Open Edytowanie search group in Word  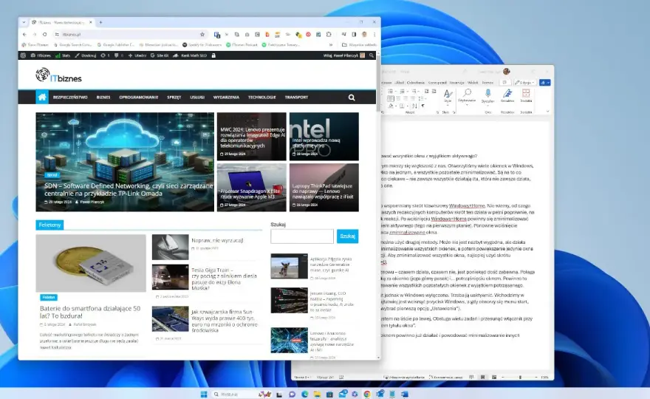[467, 96]
